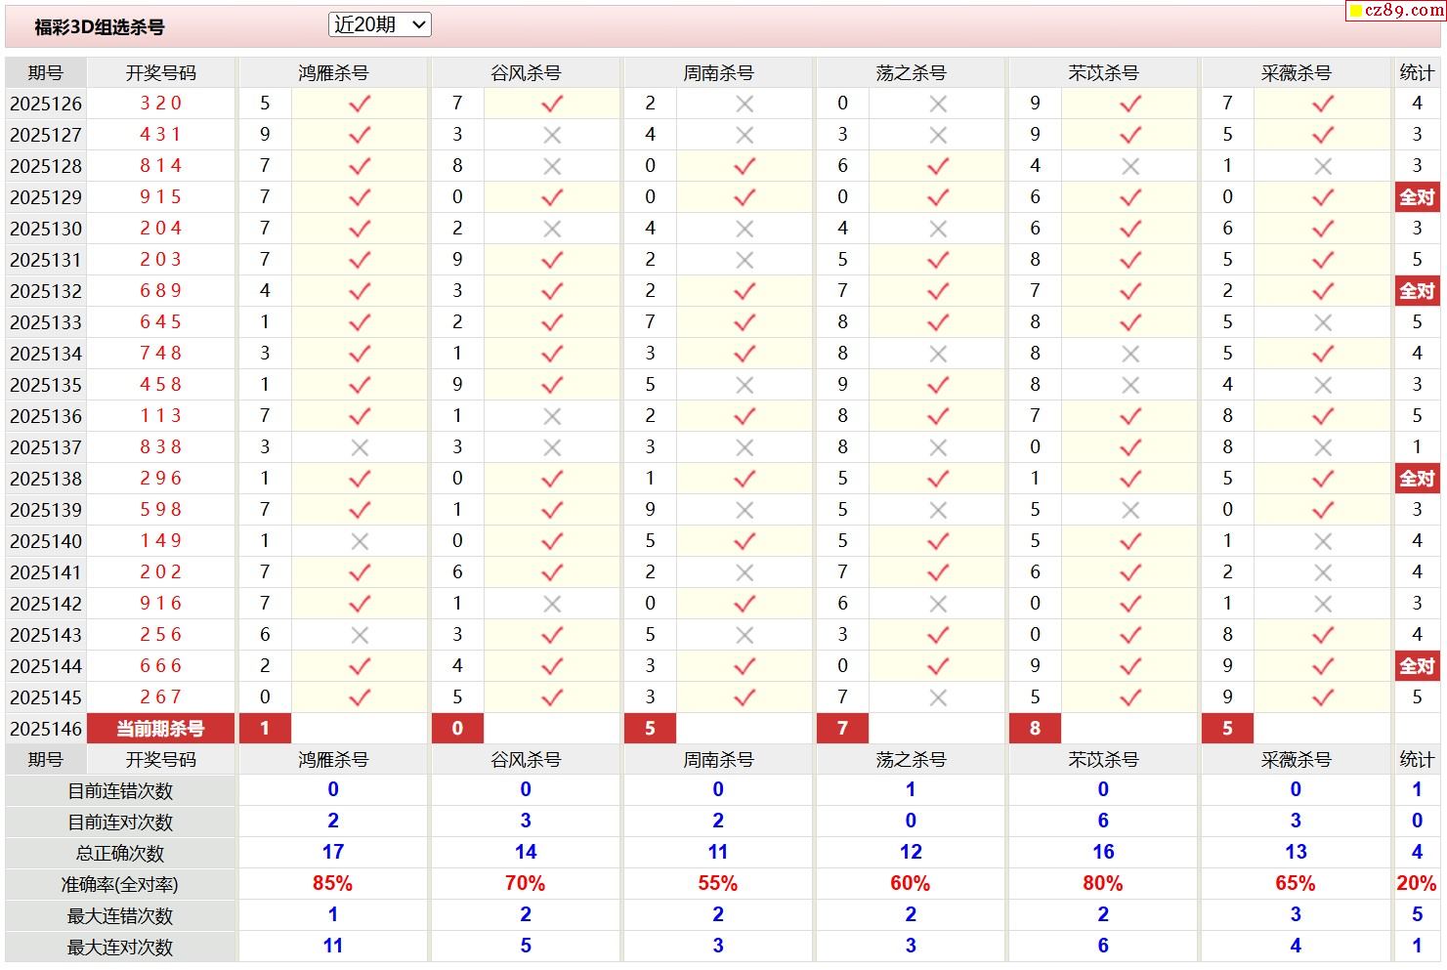The height and width of the screenshot is (970, 1447).
Task: Select the period 2025126 cell
Action: [x=46, y=104]
